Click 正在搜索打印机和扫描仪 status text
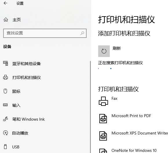 [120, 63]
